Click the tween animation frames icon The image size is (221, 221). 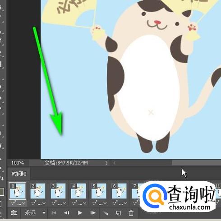point(106,213)
